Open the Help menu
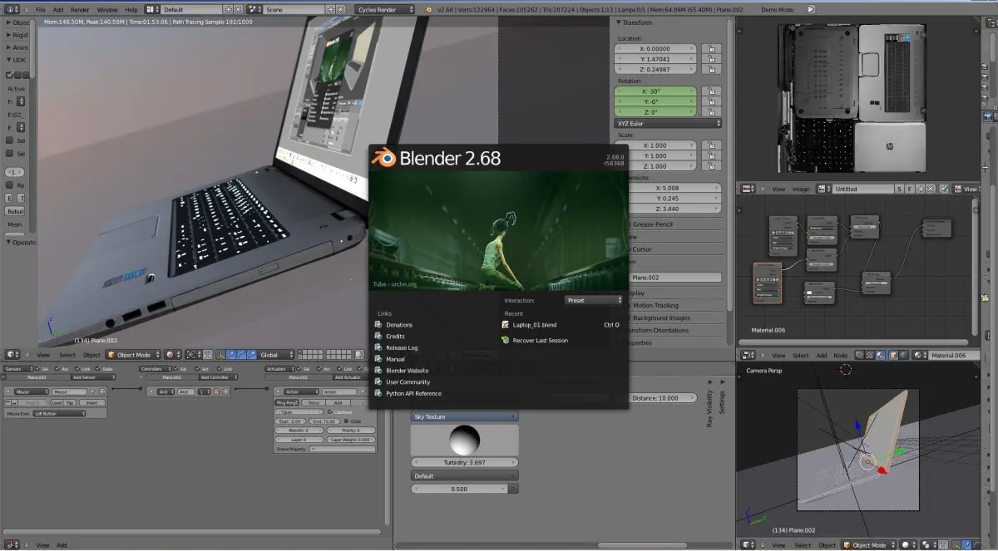Screen dimensions: 998x551 (131, 9)
